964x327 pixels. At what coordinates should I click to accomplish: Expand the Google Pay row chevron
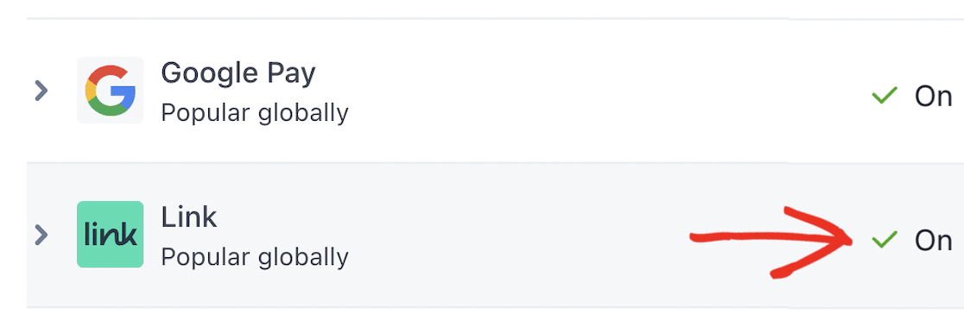coord(41,91)
